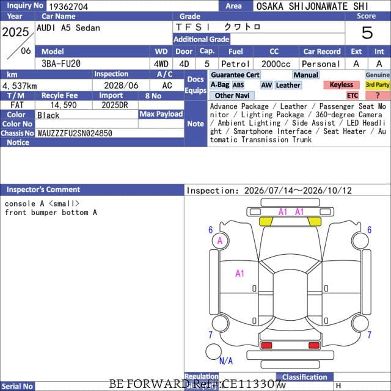Click the A1 mark on door panel
The width and height of the screenshot is (391, 391).
point(239,274)
